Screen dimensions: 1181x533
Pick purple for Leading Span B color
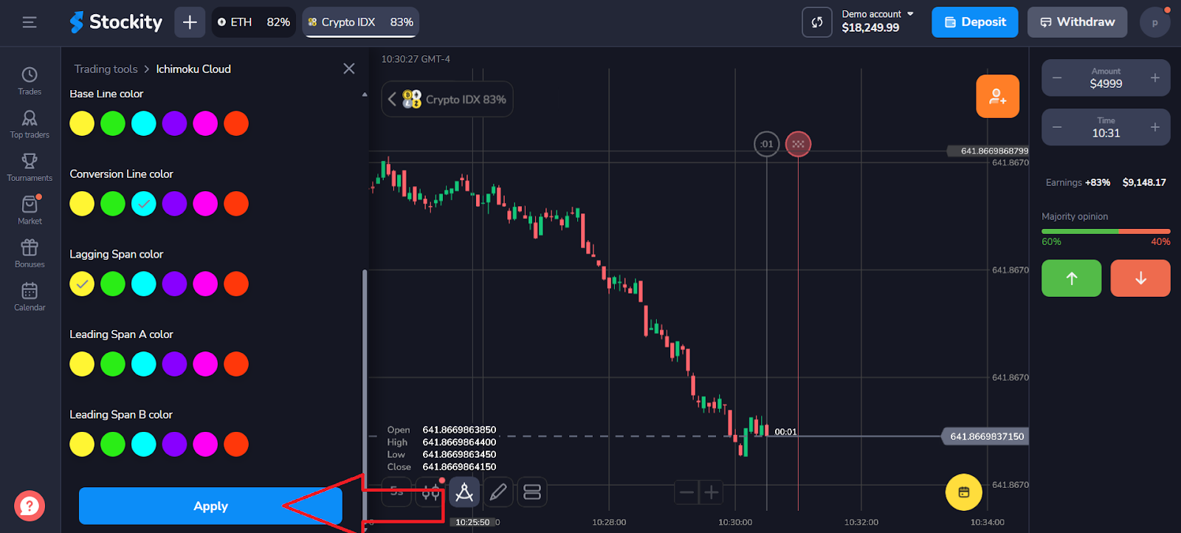pos(174,444)
